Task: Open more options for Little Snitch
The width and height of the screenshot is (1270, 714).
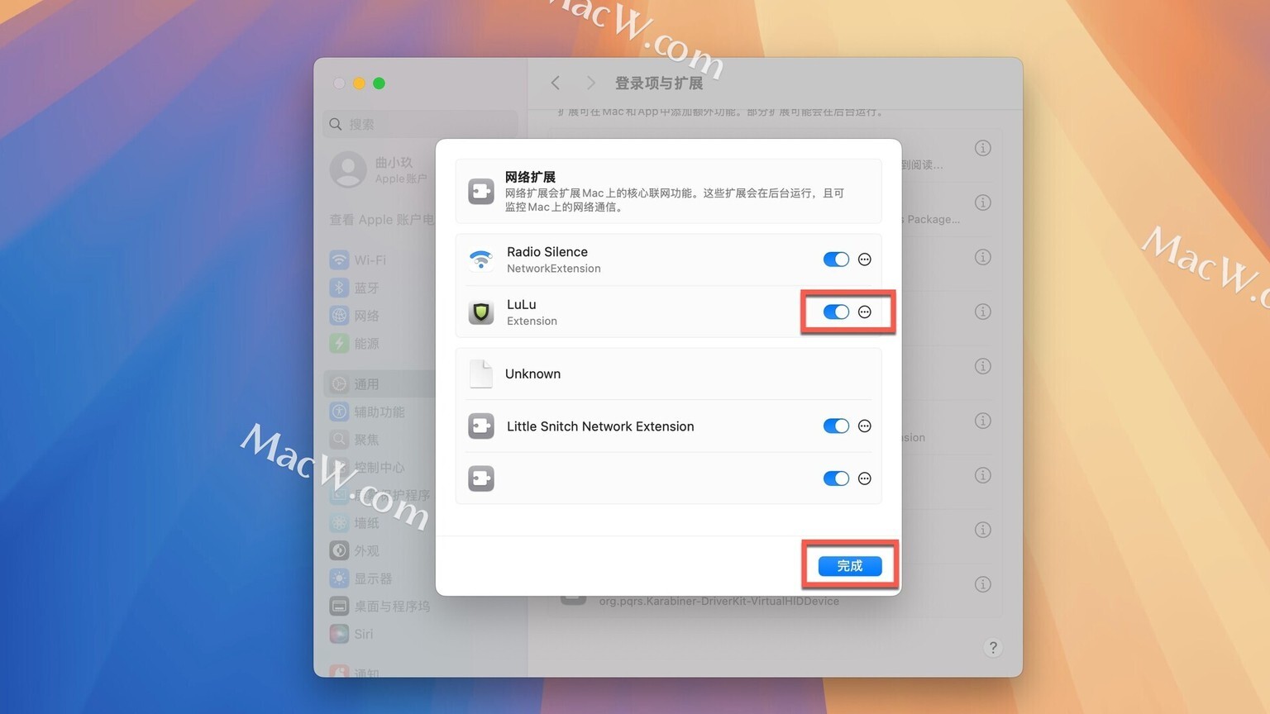Action: click(x=865, y=426)
